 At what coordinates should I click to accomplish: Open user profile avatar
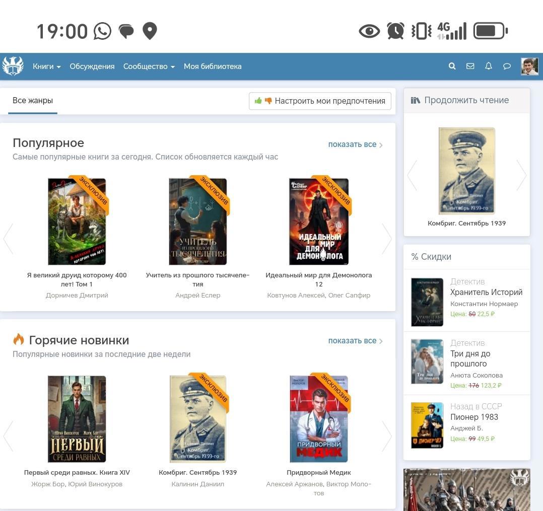(529, 66)
